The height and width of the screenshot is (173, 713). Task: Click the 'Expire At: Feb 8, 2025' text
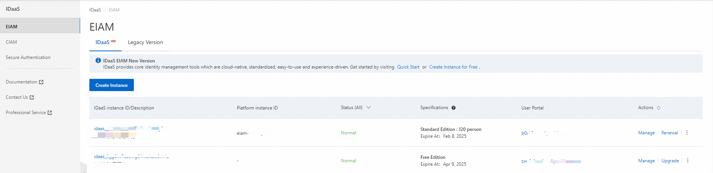pyautogui.click(x=443, y=136)
